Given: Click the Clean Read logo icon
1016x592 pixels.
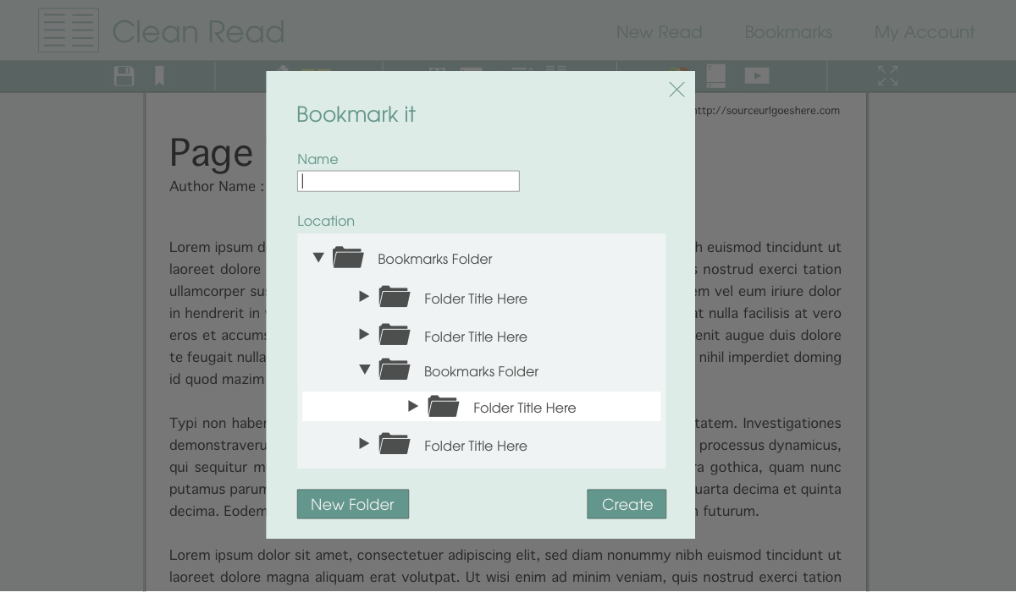Looking at the screenshot, I should [69, 31].
